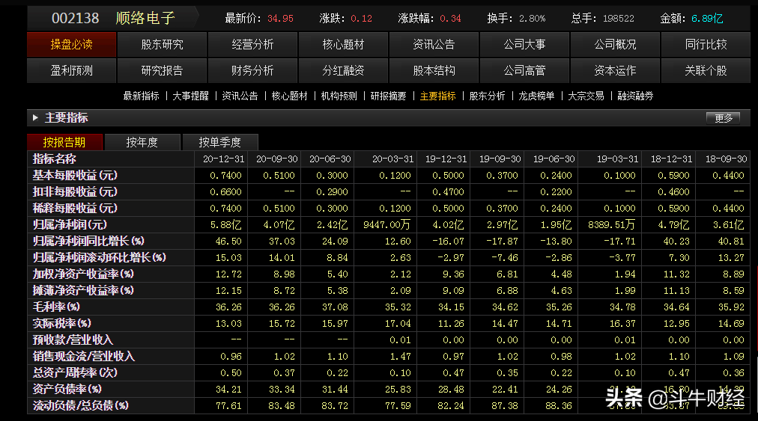Viewport: 758px width, 421px height.
Task: Switch to 按年度 view tab
Action: tap(142, 142)
